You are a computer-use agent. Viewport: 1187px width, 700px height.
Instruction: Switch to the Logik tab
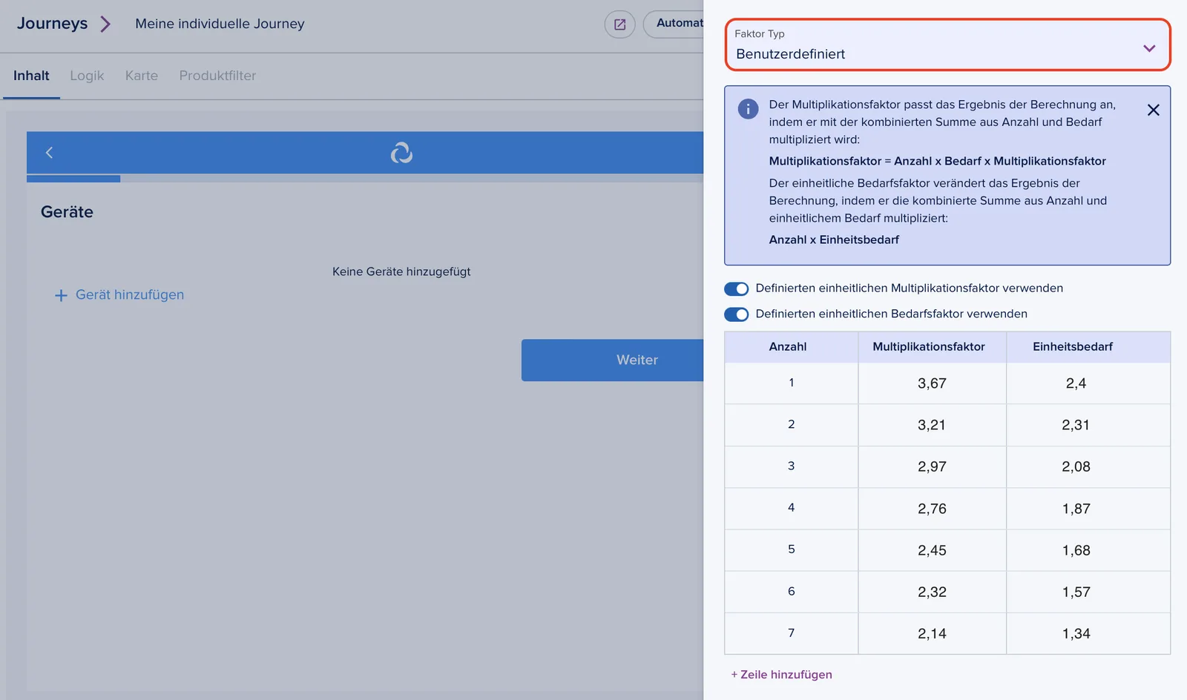pyautogui.click(x=87, y=76)
